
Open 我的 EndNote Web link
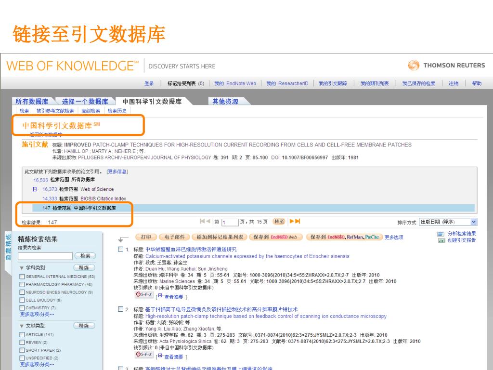[x=235, y=83]
